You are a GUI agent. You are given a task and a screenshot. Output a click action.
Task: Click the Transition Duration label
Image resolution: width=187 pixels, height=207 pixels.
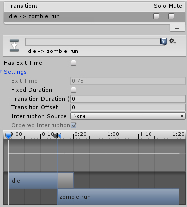40,99
